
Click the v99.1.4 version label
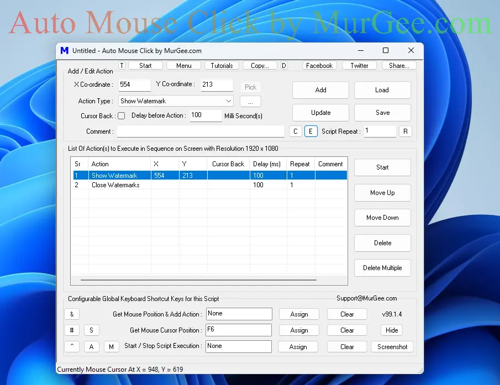click(x=392, y=314)
